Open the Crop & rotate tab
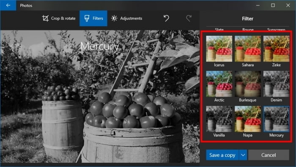Screen dimensions: 296x167 (x=59, y=18)
